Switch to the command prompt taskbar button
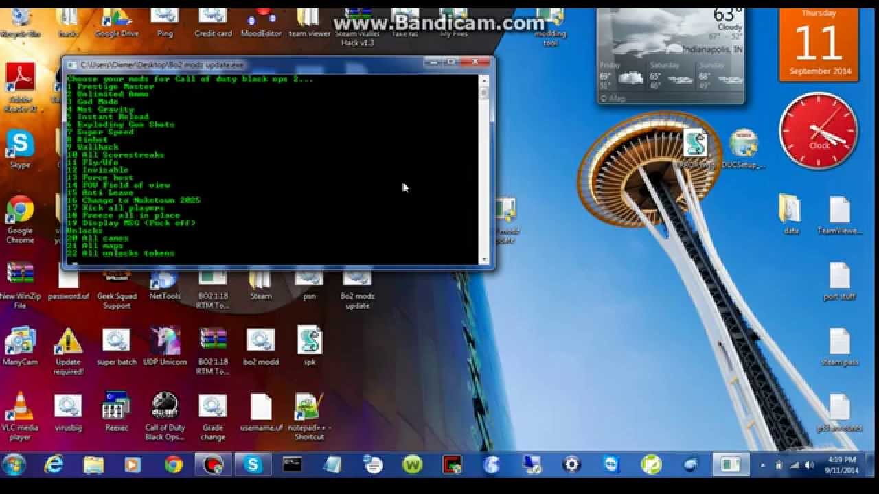The image size is (879, 494). tap(293, 464)
